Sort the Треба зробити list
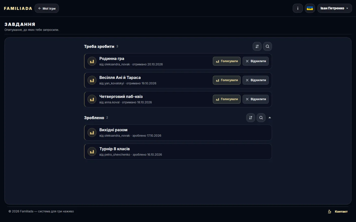 pyautogui.click(x=257, y=46)
